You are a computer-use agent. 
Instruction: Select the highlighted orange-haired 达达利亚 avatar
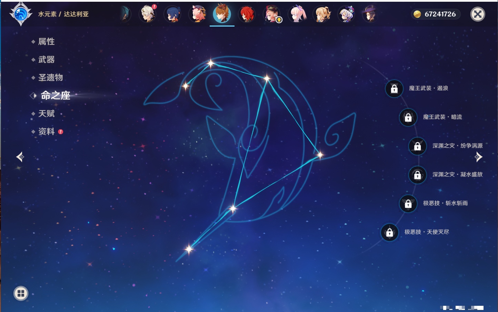point(222,14)
